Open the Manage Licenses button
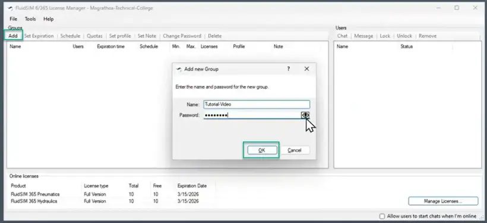This screenshot has width=487, height=223. point(443,201)
